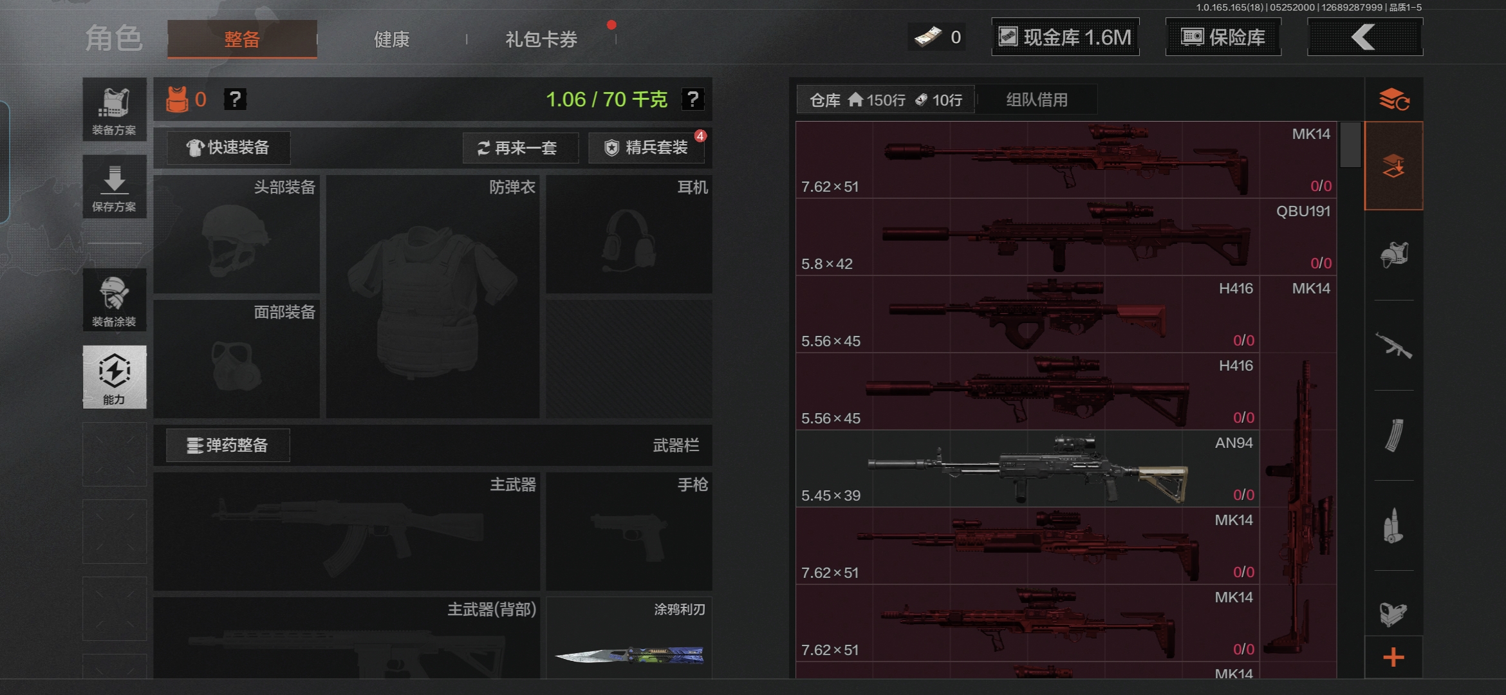
Task: Click the 角色 character title
Action: click(x=114, y=38)
